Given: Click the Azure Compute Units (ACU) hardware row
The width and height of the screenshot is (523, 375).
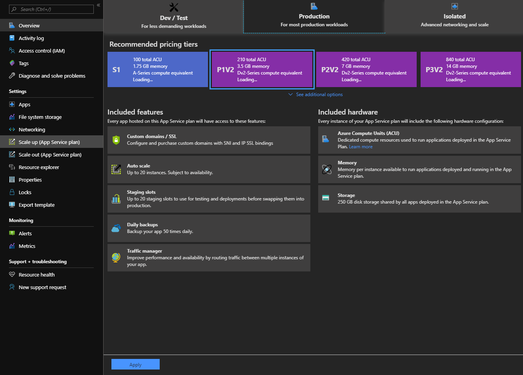Looking at the screenshot, I should click(x=419, y=140).
